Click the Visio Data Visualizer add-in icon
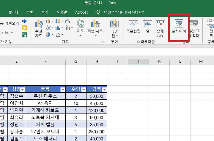 [x=24, y=21]
